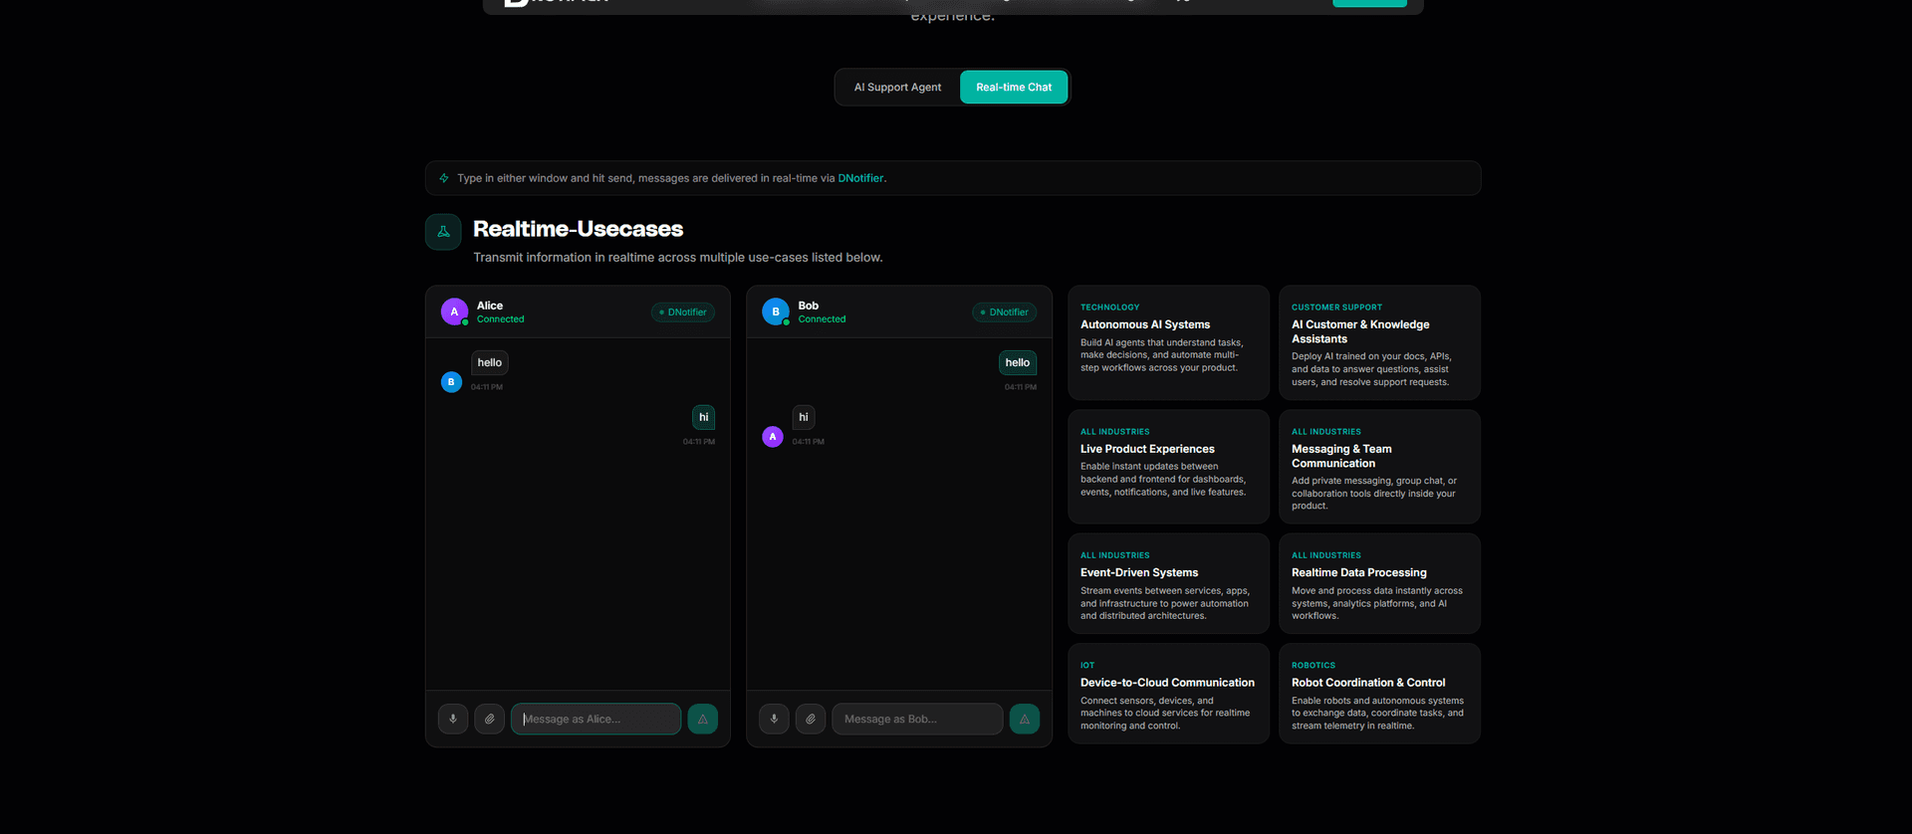Open the AI Customer & Knowledge Assistants card
Viewport: 1912px width, 834px height.
[x=1379, y=342]
